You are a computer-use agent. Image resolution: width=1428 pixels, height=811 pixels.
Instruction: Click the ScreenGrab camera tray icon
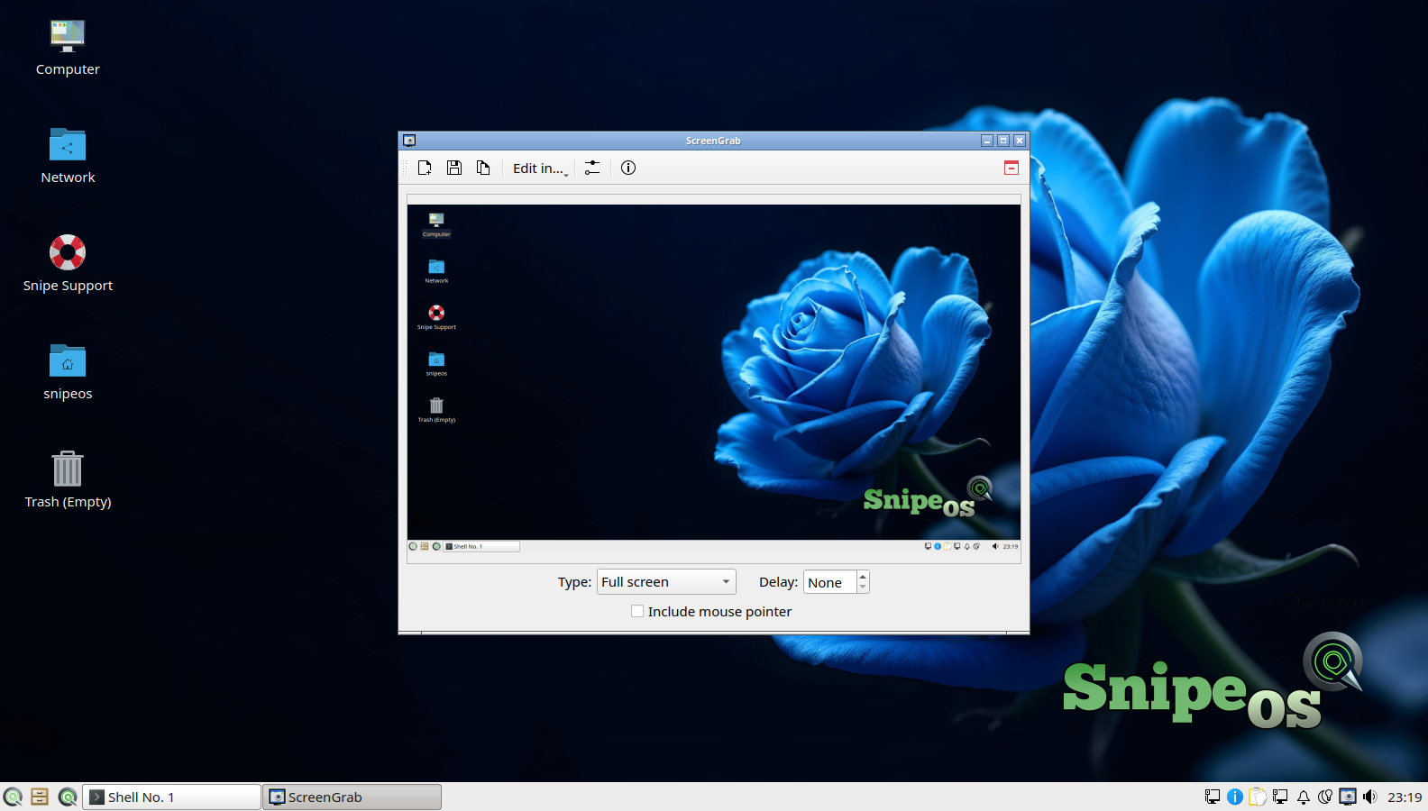[x=1348, y=797]
